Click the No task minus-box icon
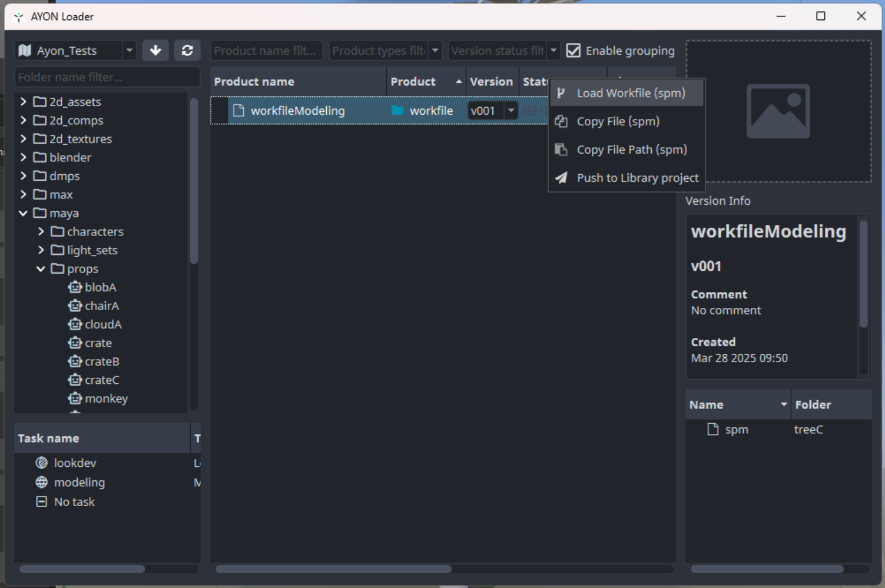This screenshot has height=588, width=885. (x=41, y=502)
